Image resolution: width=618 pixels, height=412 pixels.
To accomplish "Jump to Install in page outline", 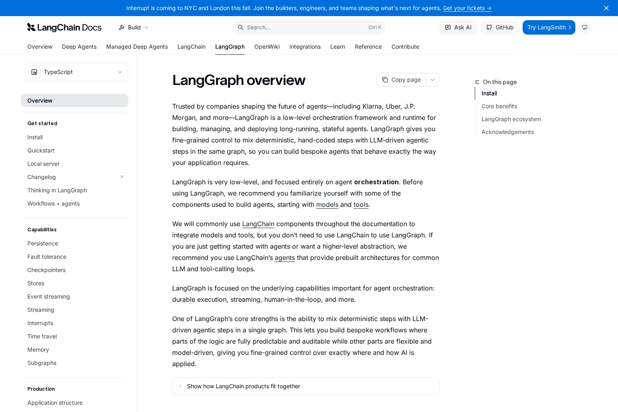I will click(x=489, y=93).
